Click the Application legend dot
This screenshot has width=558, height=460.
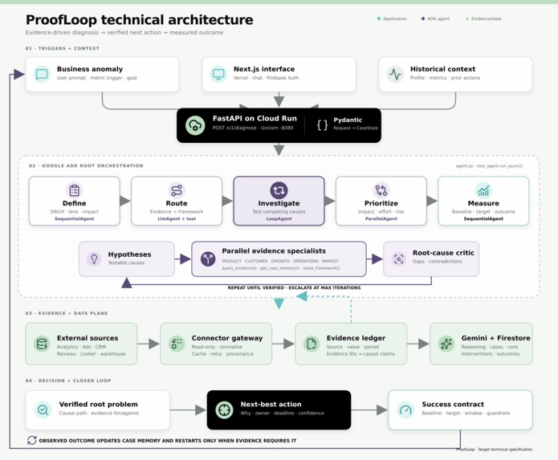click(x=379, y=18)
